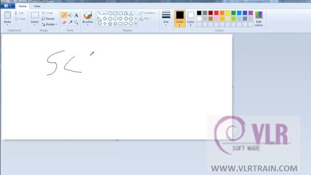Screen dimensions: 311x175
Task: Choose the Hexagon shape
Action: [x=115, y=18]
